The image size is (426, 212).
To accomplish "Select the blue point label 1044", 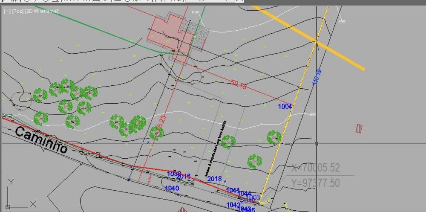I will click(244, 194).
